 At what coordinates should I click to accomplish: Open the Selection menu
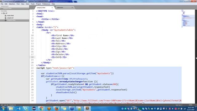click(x=12, y=4)
